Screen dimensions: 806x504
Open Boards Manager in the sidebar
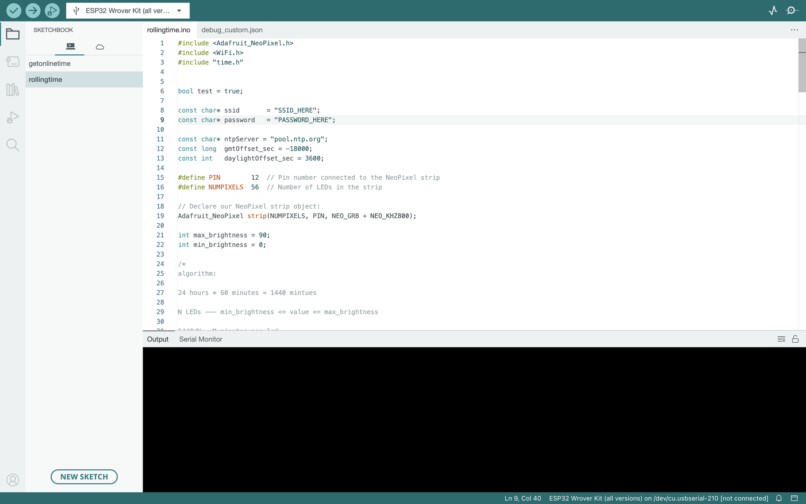pyautogui.click(x=13, y=61)
